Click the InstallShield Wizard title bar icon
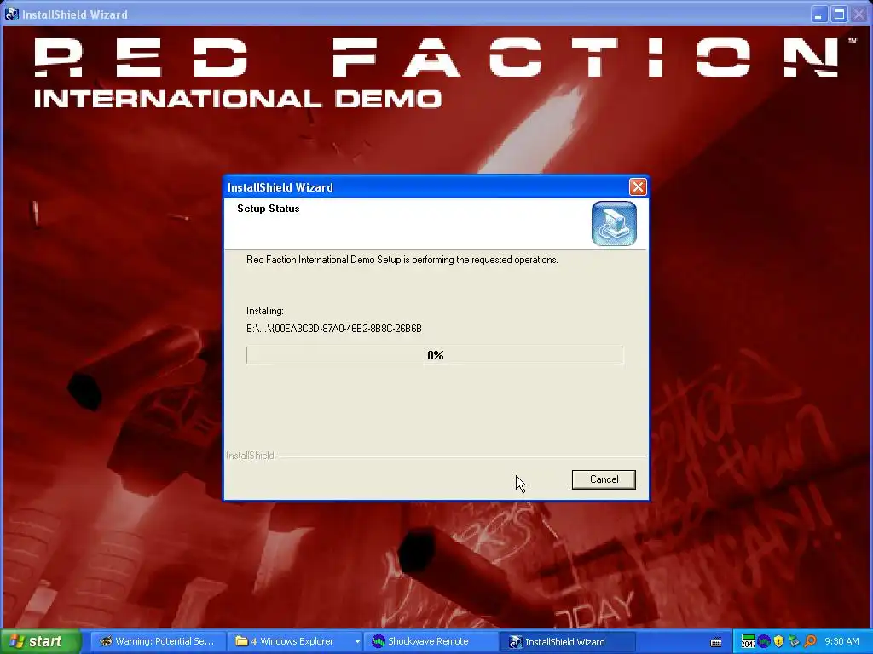The image size is (873, 654). 11,14
